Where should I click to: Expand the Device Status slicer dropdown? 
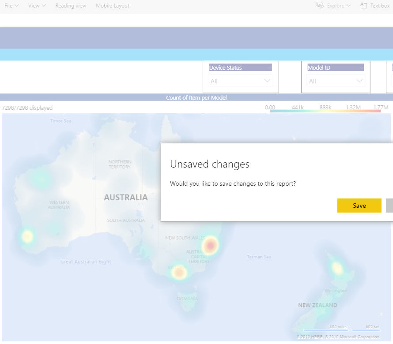tap(240, 81)
